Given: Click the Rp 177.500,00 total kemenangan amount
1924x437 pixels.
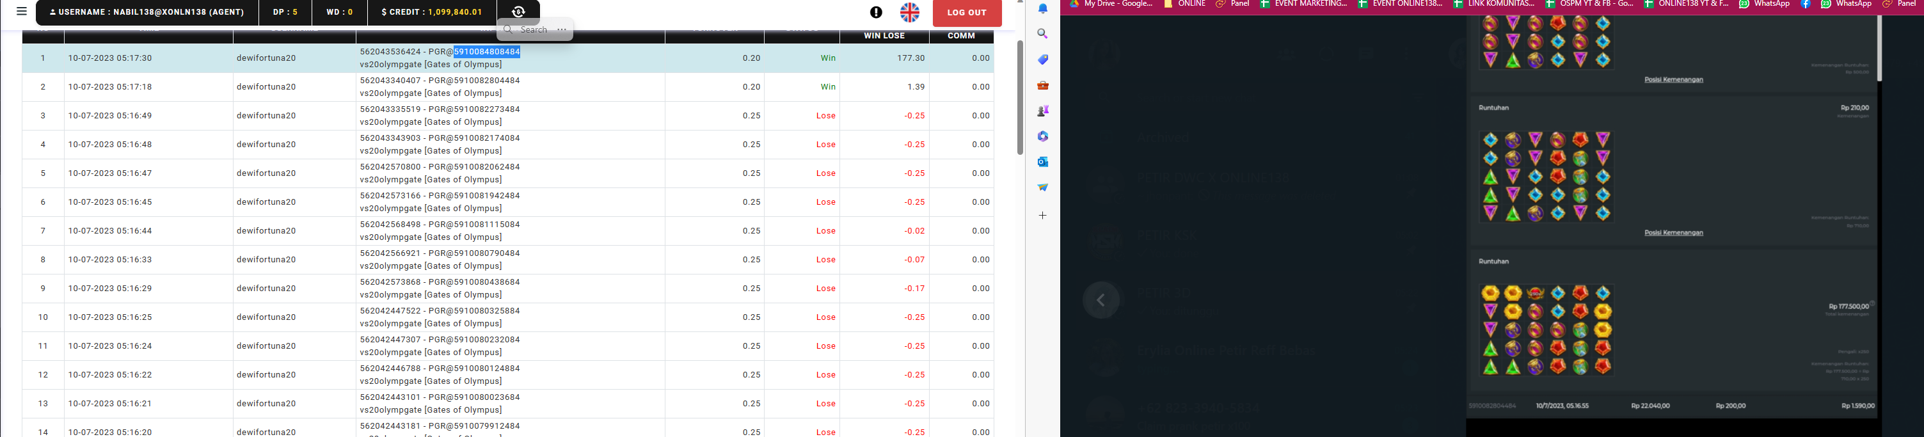Looking at the screenshot, I should 1848,306.
